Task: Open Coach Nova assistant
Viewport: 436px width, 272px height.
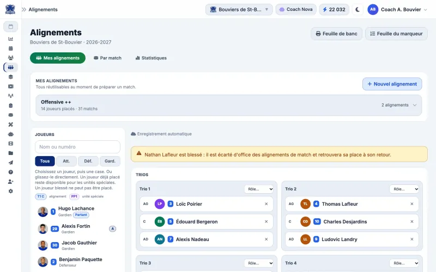Action: [296, 9]
